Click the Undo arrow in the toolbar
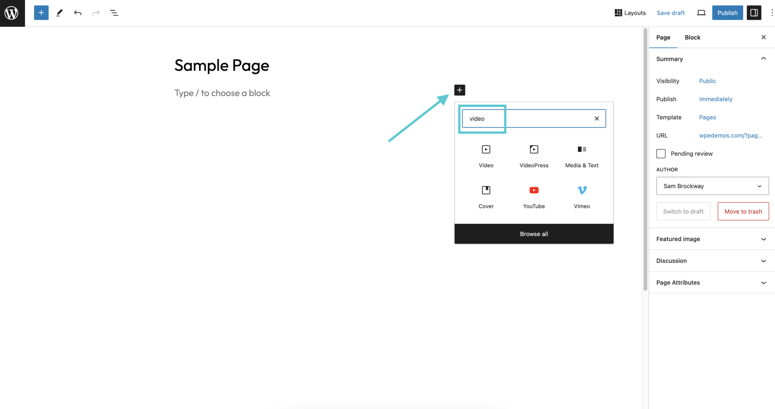This screenshot has width=775, height=409. 78,12
